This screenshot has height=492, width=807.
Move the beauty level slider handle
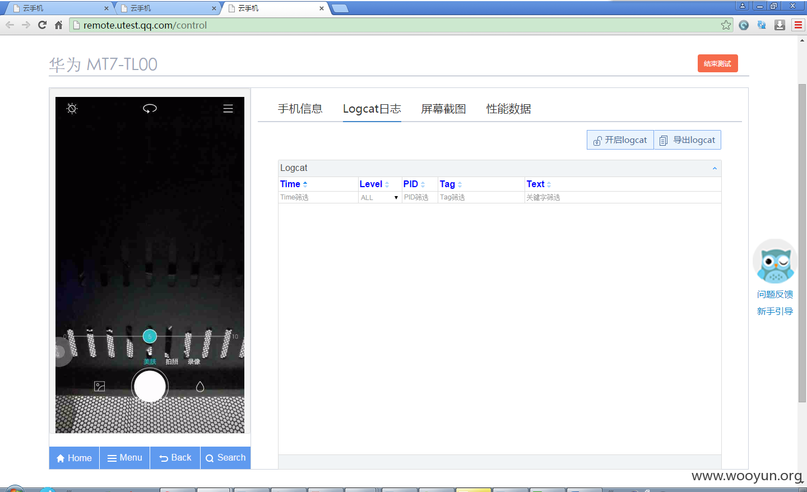tap(150, 336)
